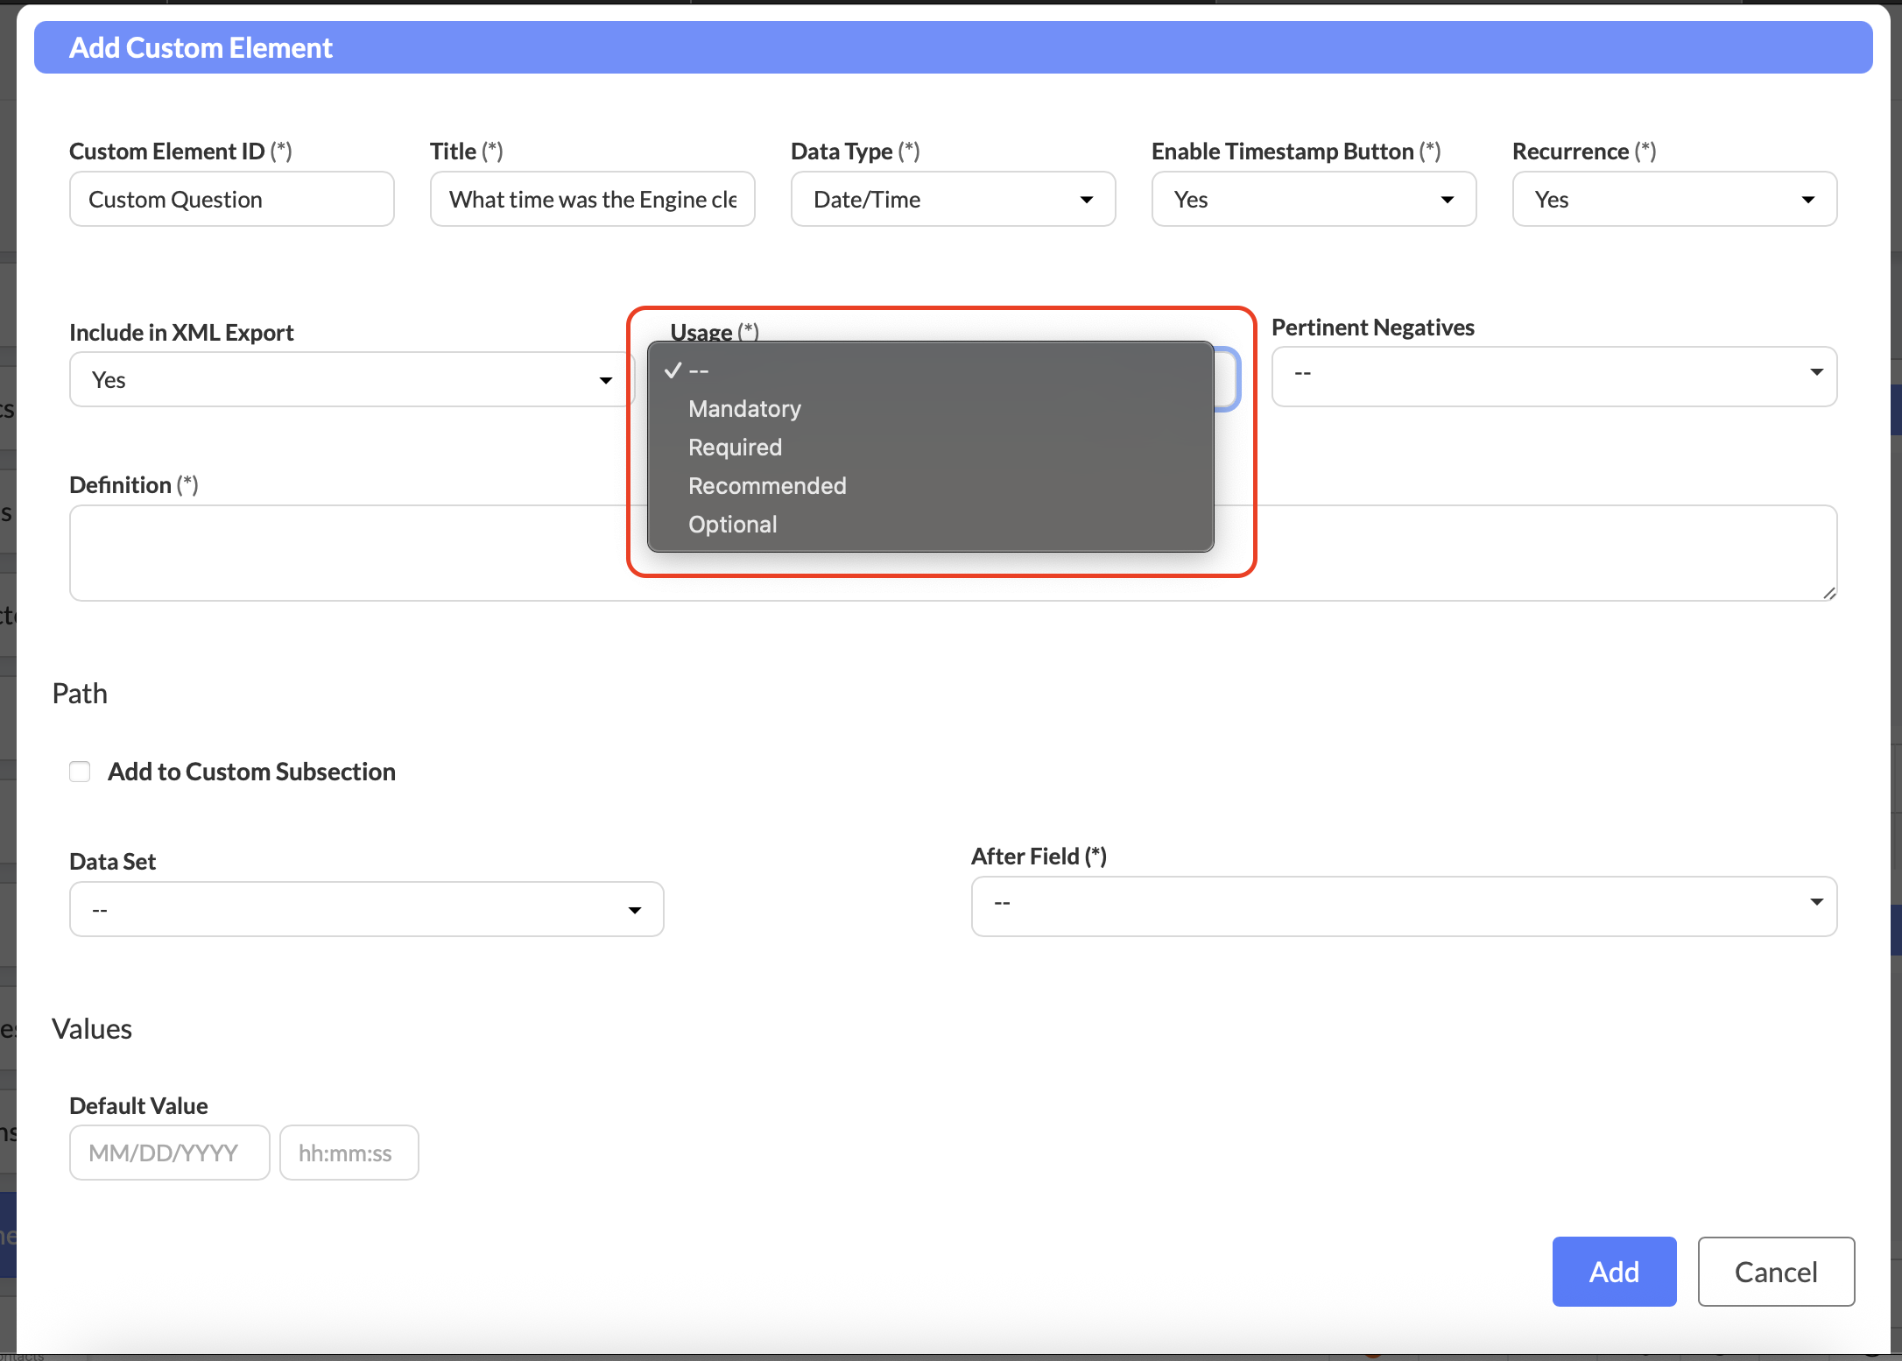Expand the Pertinent Negatives dropdown
Viewport: 1902px width, 1361px height.
tap(1553, 375)
